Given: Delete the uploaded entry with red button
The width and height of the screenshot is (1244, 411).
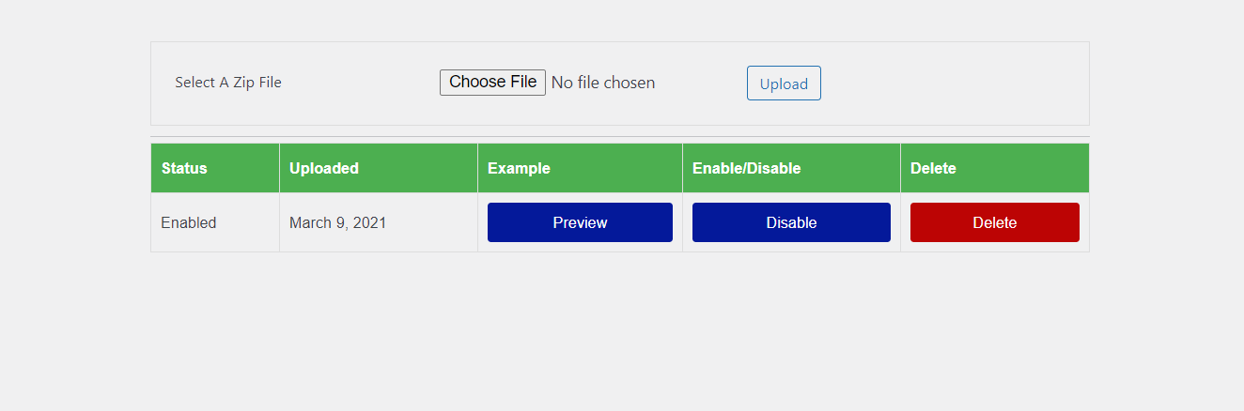Looking at the screenshot, I should pos(994,222).
